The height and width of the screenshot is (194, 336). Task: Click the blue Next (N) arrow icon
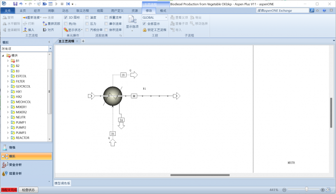[x=44, y=4]
